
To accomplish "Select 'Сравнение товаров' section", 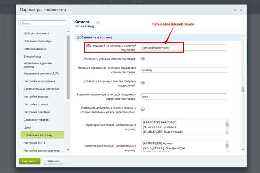I will 36,120.
